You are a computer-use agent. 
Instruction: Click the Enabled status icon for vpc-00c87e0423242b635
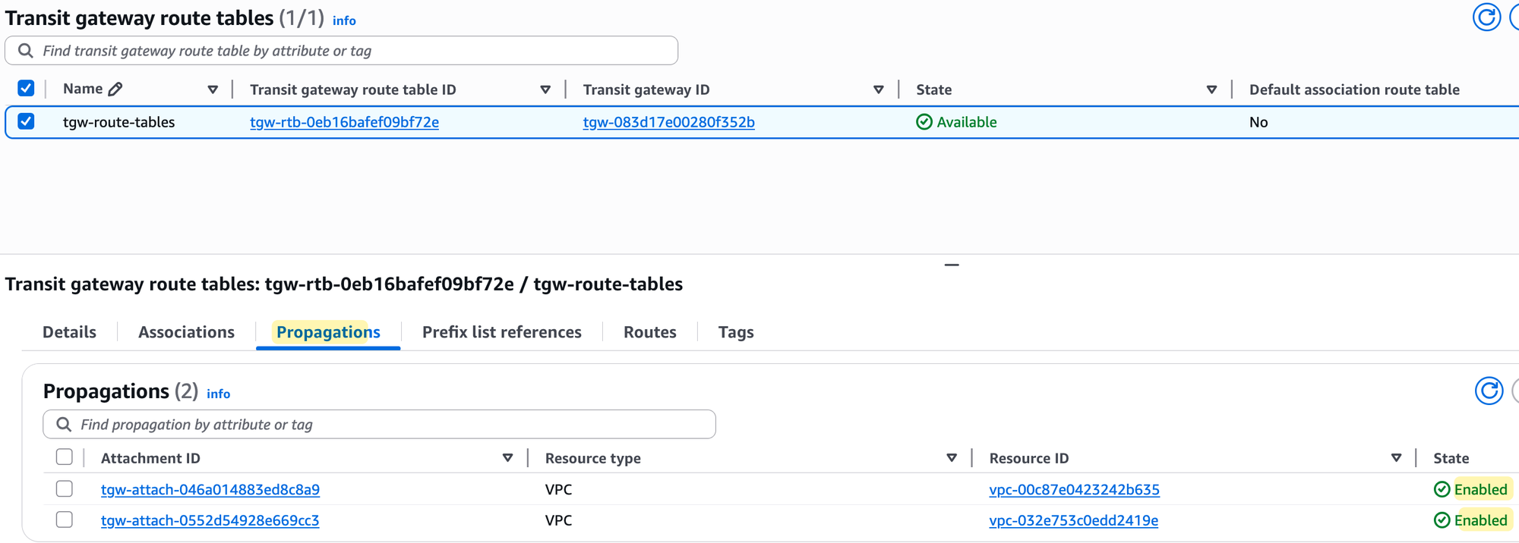tap(1442, 489)
